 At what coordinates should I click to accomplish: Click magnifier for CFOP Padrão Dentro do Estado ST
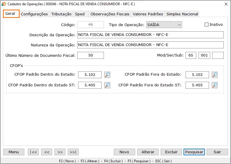tap(107, 85)
